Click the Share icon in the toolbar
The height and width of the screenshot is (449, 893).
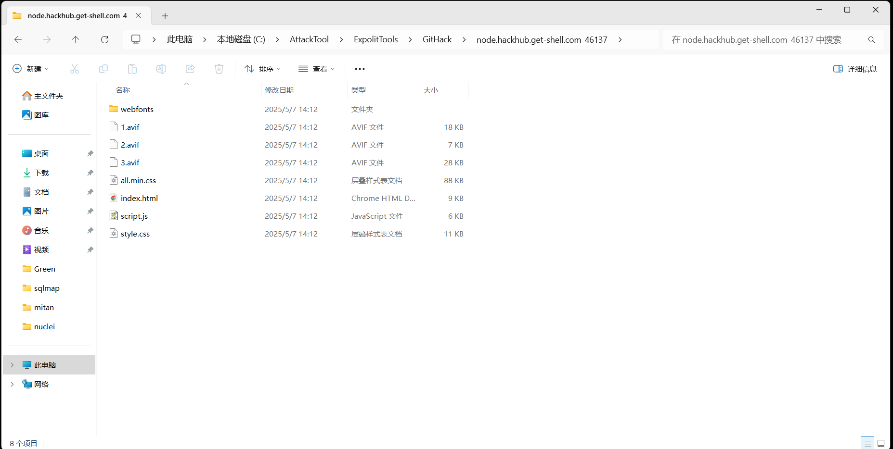[190, 69]
